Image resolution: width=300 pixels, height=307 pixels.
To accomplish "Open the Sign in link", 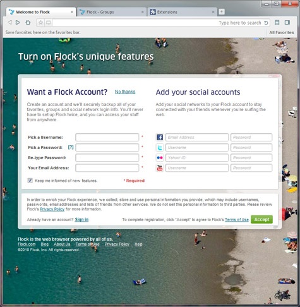I will point(81,219).
